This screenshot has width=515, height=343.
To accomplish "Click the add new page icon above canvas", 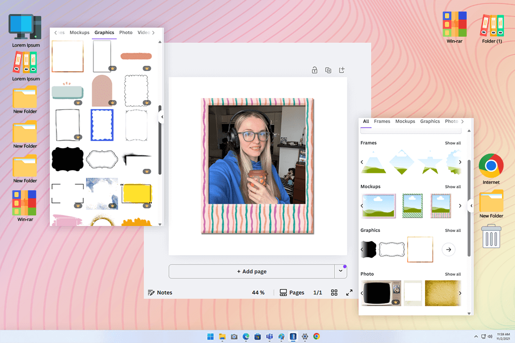I will [342, 70].
